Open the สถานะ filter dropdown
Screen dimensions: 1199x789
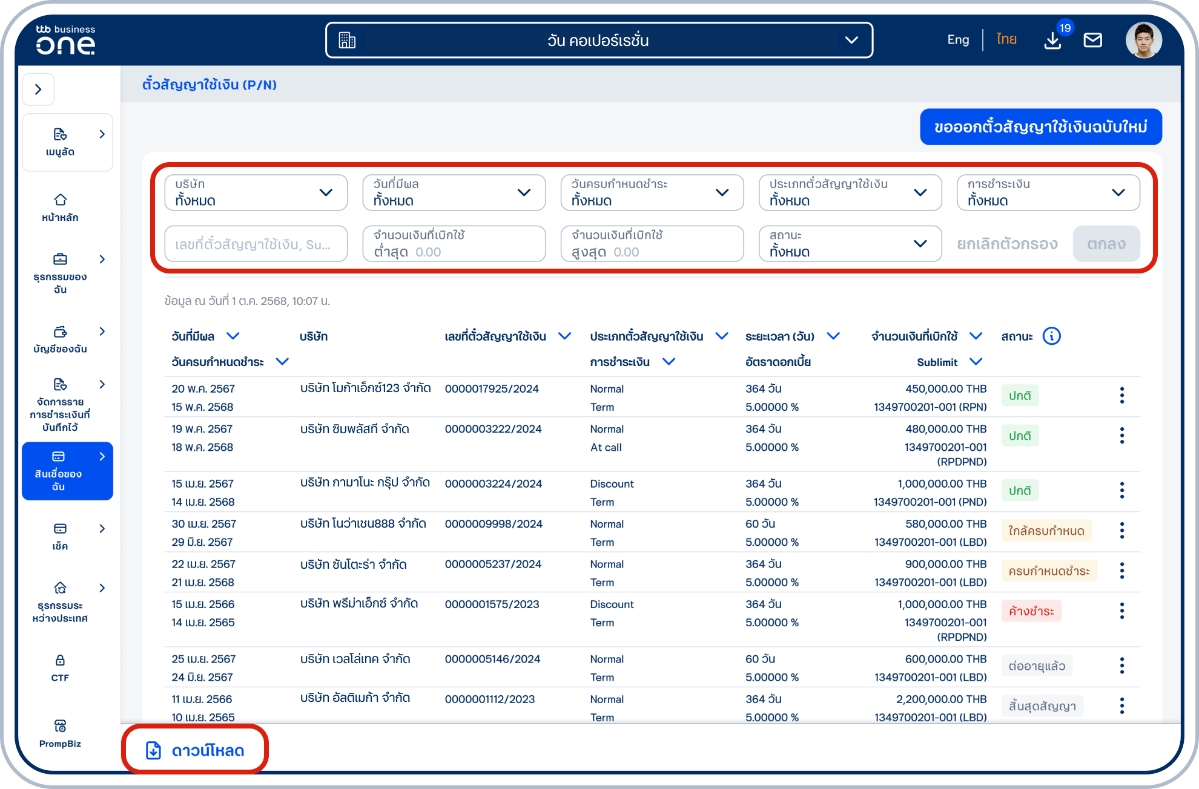850,244
